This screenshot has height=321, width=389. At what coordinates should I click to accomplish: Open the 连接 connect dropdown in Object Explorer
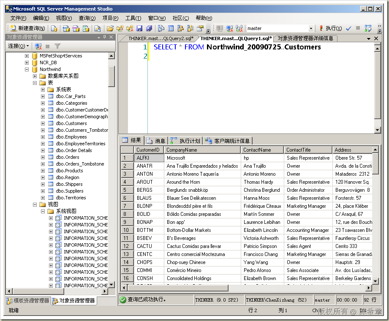pyautogui.click(x=19, y=46)
